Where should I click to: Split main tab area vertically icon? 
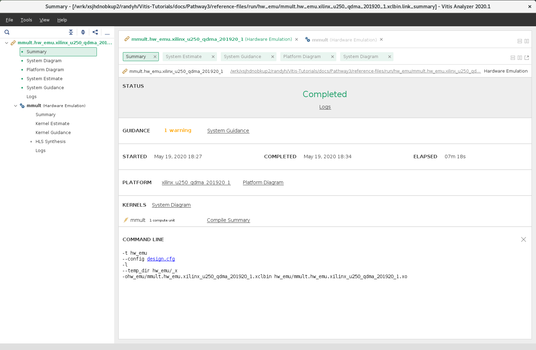(527, 41)
